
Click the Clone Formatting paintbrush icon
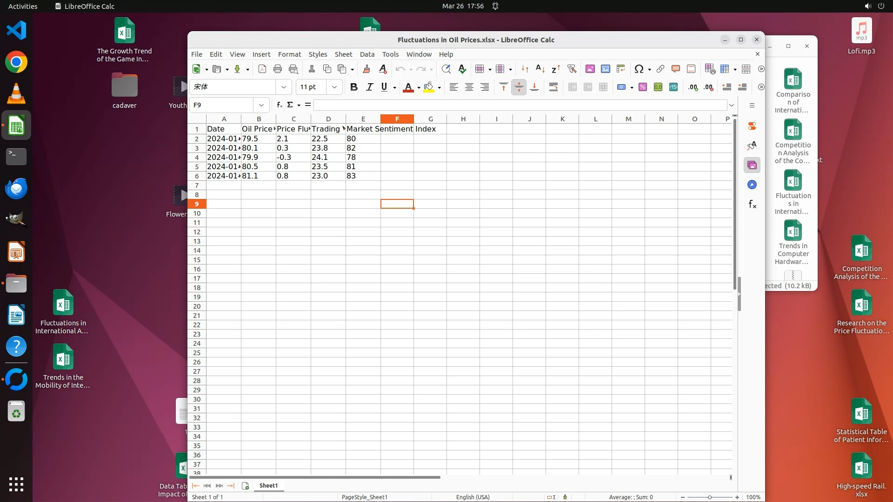click(x=367, y=69)
